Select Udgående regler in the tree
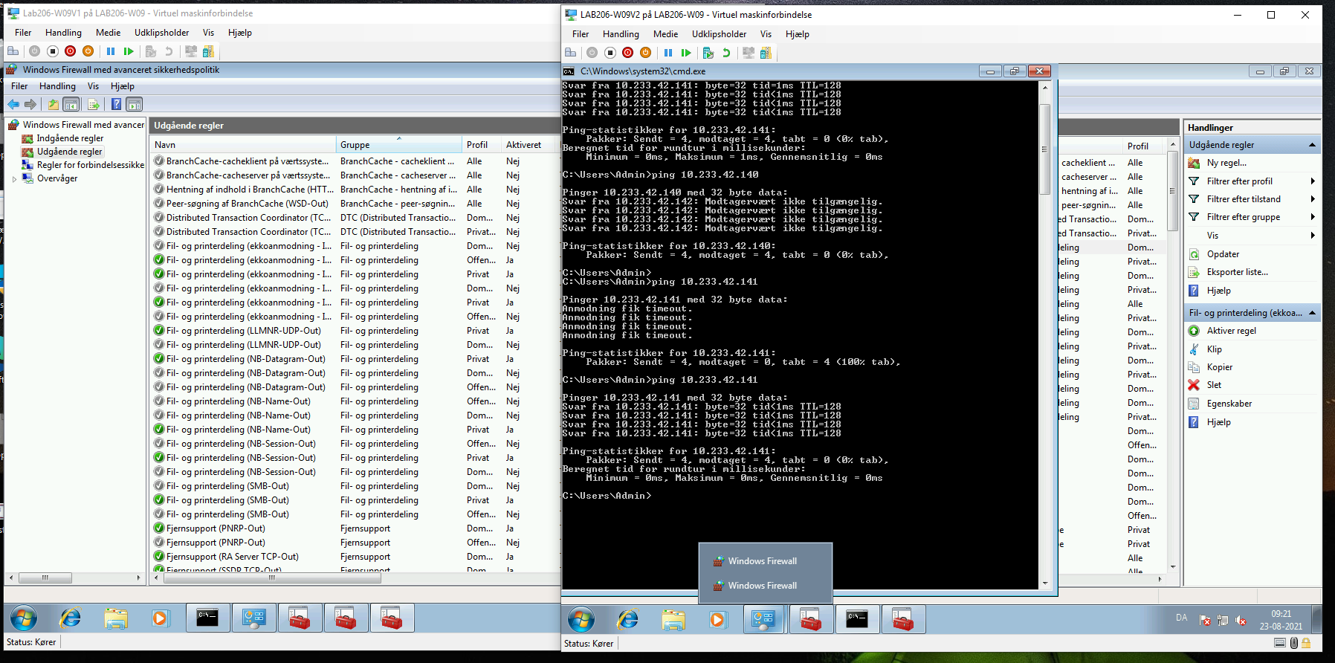Screen dimensions: 1335x663 coord(70,152)
